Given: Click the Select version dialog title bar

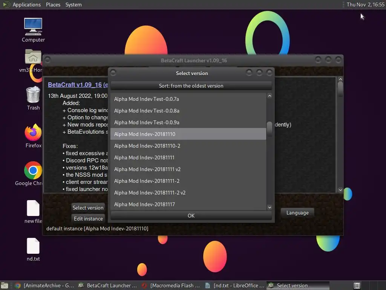Looking at the screenshot, I should [192, 73].
